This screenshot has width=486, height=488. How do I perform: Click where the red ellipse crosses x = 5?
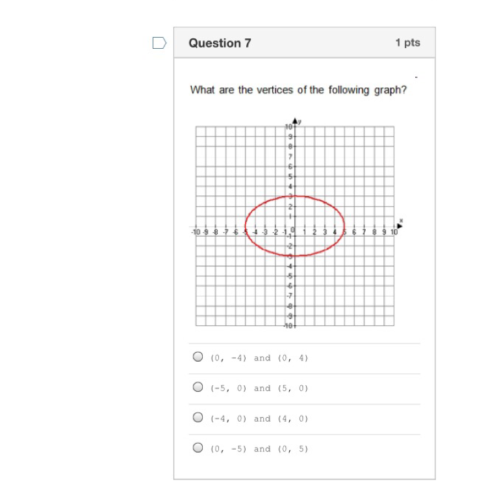[x=344, y=226]
